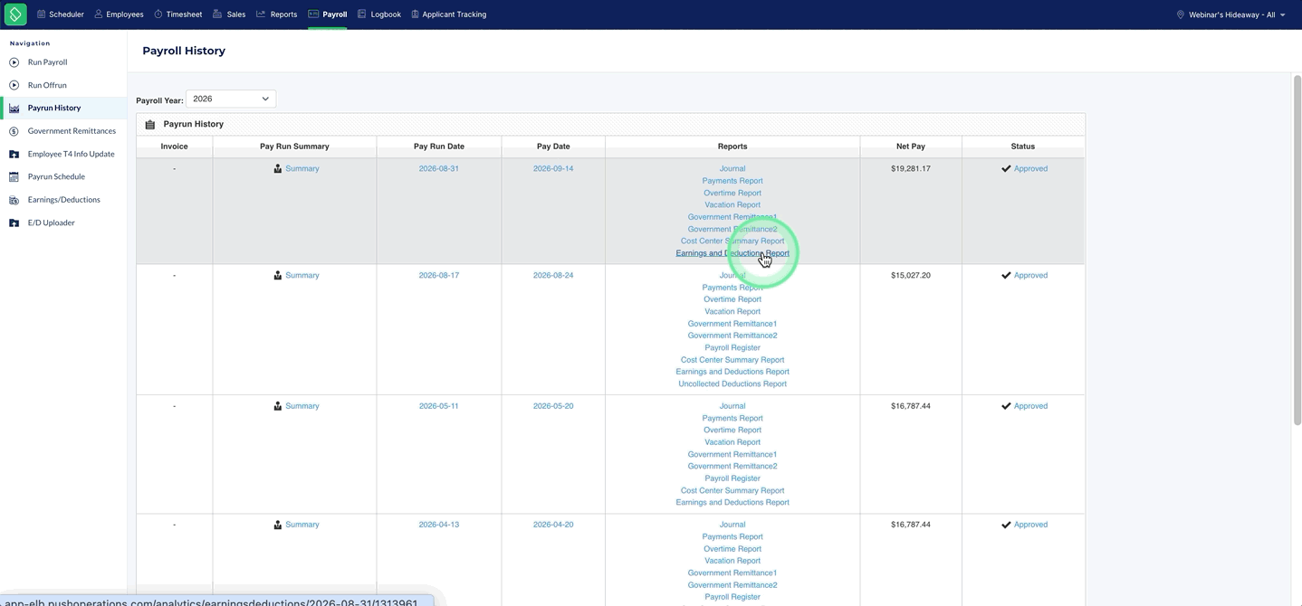Click the Net Pay column header

coord(911,147)
